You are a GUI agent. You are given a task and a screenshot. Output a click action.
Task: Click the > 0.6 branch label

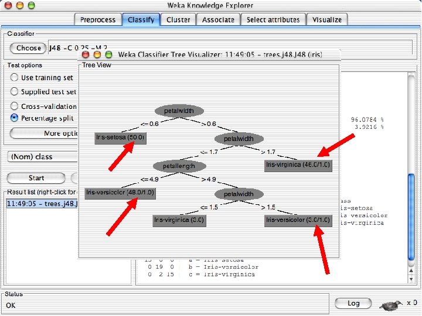(x=209, y=124)
